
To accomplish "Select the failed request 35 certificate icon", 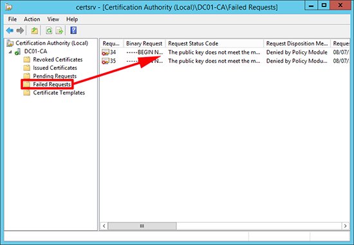I will point(105,61).
